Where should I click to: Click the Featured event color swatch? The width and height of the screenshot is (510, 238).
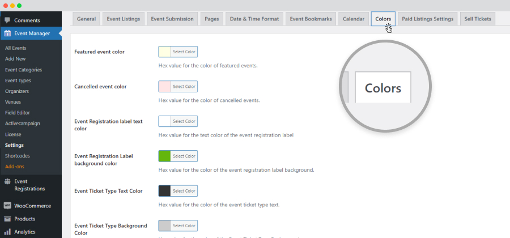pyautogui.click(x=164, y=52)
